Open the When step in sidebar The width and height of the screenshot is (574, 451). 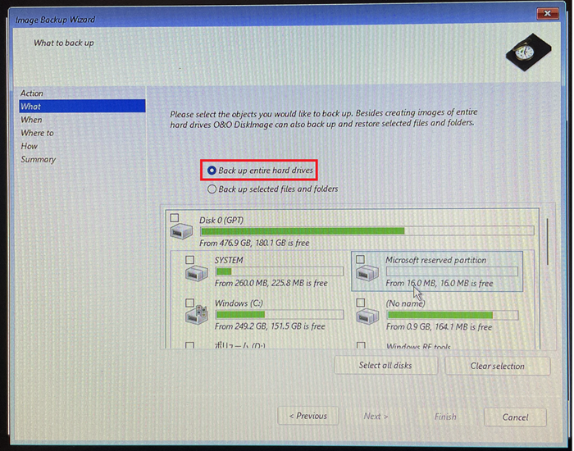tap(31, 120)
